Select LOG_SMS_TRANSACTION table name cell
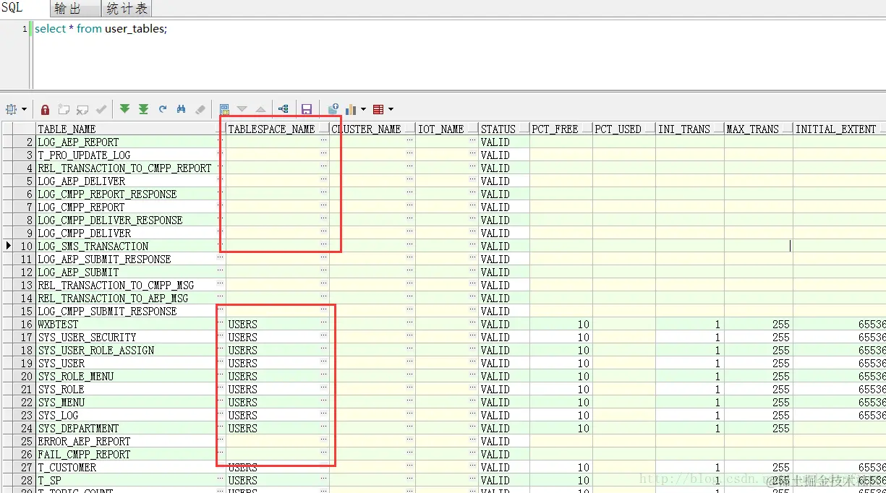 tap(131, 246)
